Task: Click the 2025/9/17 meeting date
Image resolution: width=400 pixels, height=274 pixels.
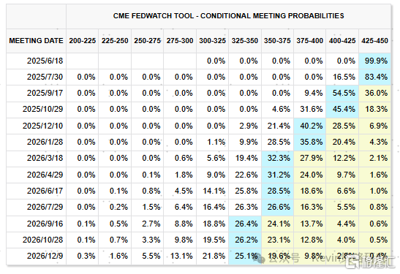Action: pyautogui.click(x=45, y=93)
